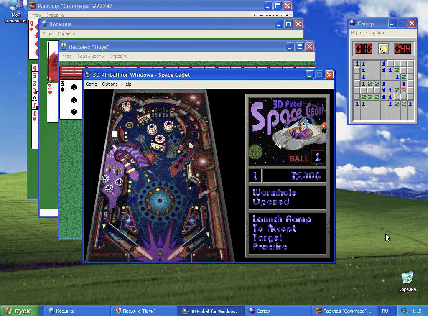
Task: Click the 3D Pinball title bar icon
Action: [x=88, y=74]
